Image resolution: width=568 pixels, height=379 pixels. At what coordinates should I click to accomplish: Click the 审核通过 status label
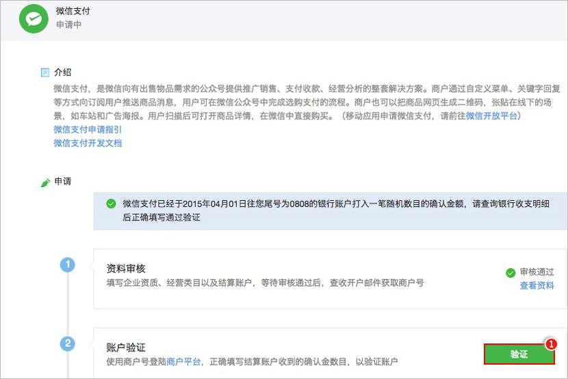(x=537, y=272)
